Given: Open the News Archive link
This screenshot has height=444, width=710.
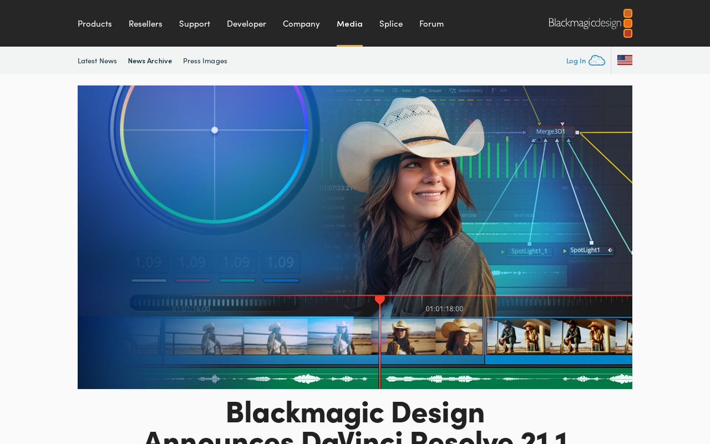Looking at the screenshot, I should pos(150,60).
